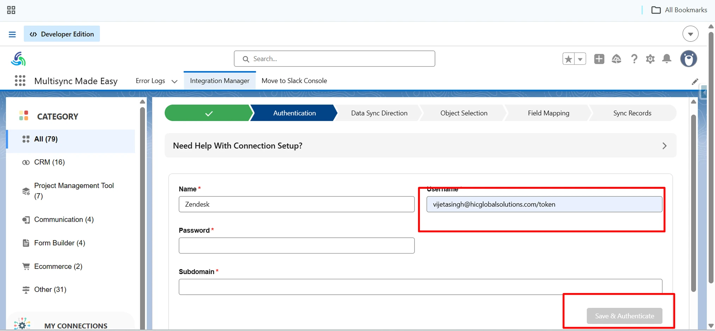Expand the round dropdown arrow at top right
This screenshot has width=715, height=331.
point(690,34)
